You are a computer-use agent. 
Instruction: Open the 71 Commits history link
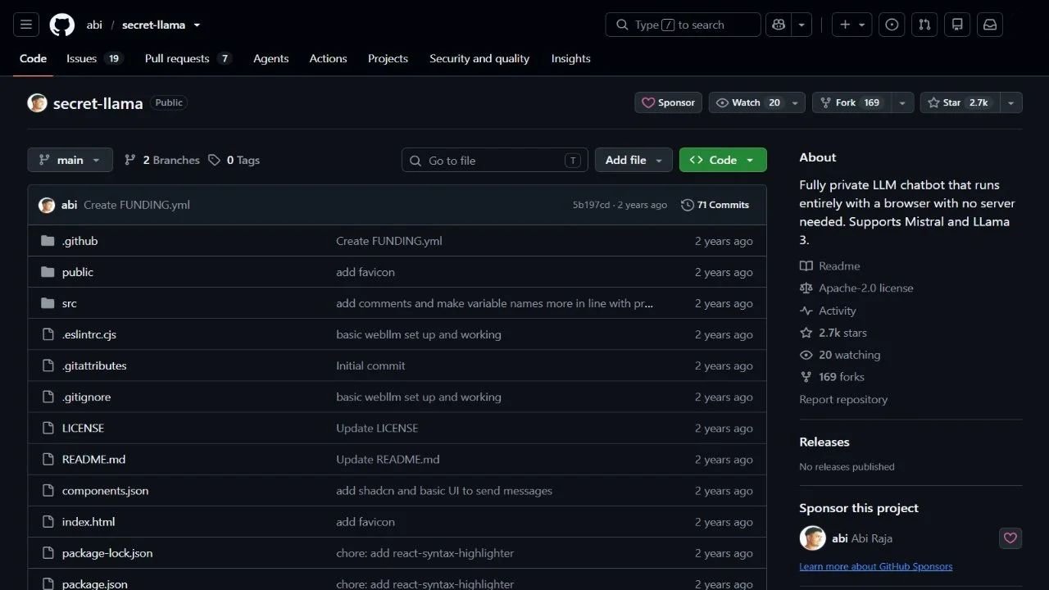[715, 205]
